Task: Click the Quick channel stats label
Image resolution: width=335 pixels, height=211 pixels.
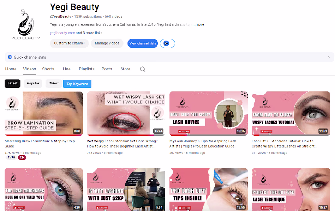Action: pyautogui.click(x=30, y=57)
